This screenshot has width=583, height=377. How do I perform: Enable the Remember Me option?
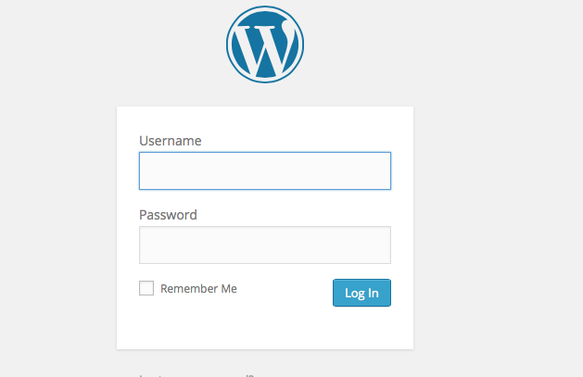coord(146,288)
